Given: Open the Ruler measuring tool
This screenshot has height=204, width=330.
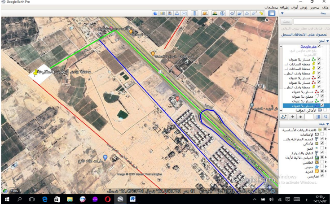Looking at the screenshot, I should tap(194, 13).
